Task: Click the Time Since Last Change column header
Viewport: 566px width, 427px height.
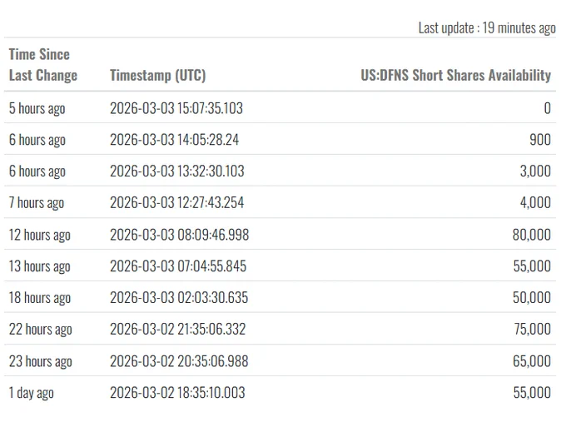Action: tap(43, 65)
